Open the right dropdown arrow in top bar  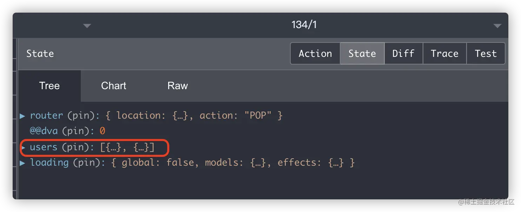[497, 26]
